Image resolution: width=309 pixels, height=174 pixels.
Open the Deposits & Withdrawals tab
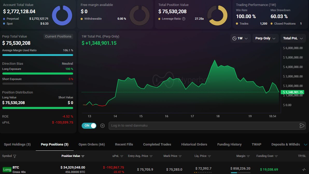coord(286,144)
